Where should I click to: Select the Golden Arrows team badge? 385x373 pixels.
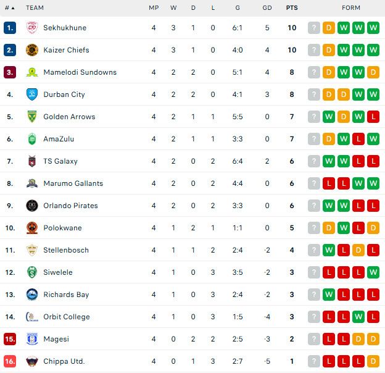[x=32, y=117]
